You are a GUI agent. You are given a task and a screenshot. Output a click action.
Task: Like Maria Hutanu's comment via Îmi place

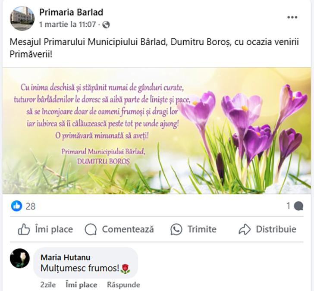81,285
